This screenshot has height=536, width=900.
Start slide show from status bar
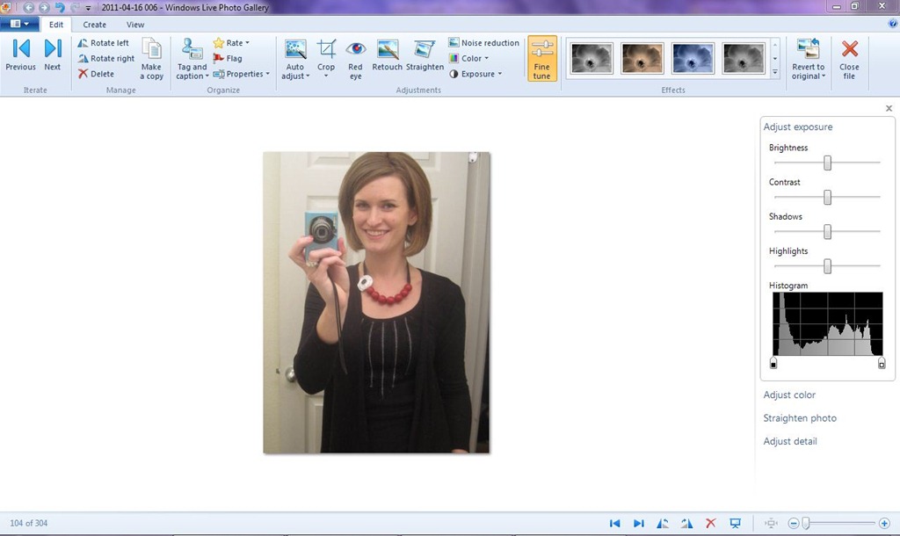[736, 524]
